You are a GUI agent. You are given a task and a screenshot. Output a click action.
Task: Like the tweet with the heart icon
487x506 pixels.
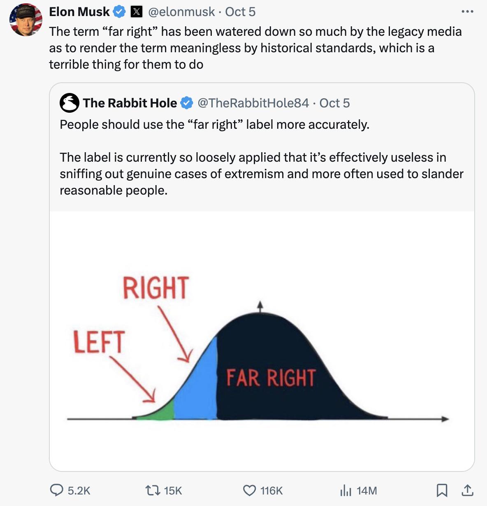tap(249, 490)
